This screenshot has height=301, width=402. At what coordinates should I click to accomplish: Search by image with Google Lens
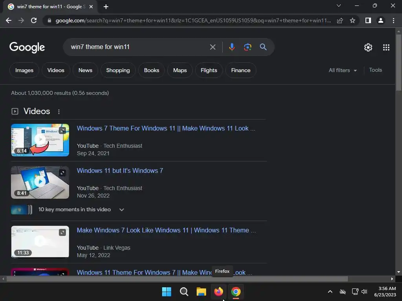[247, 47]
